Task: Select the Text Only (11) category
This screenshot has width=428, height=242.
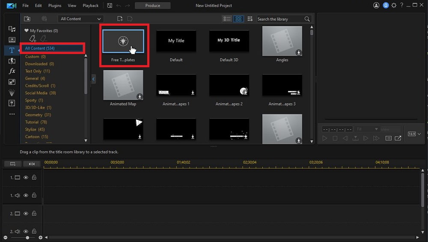Action: [x=37, y=71]
